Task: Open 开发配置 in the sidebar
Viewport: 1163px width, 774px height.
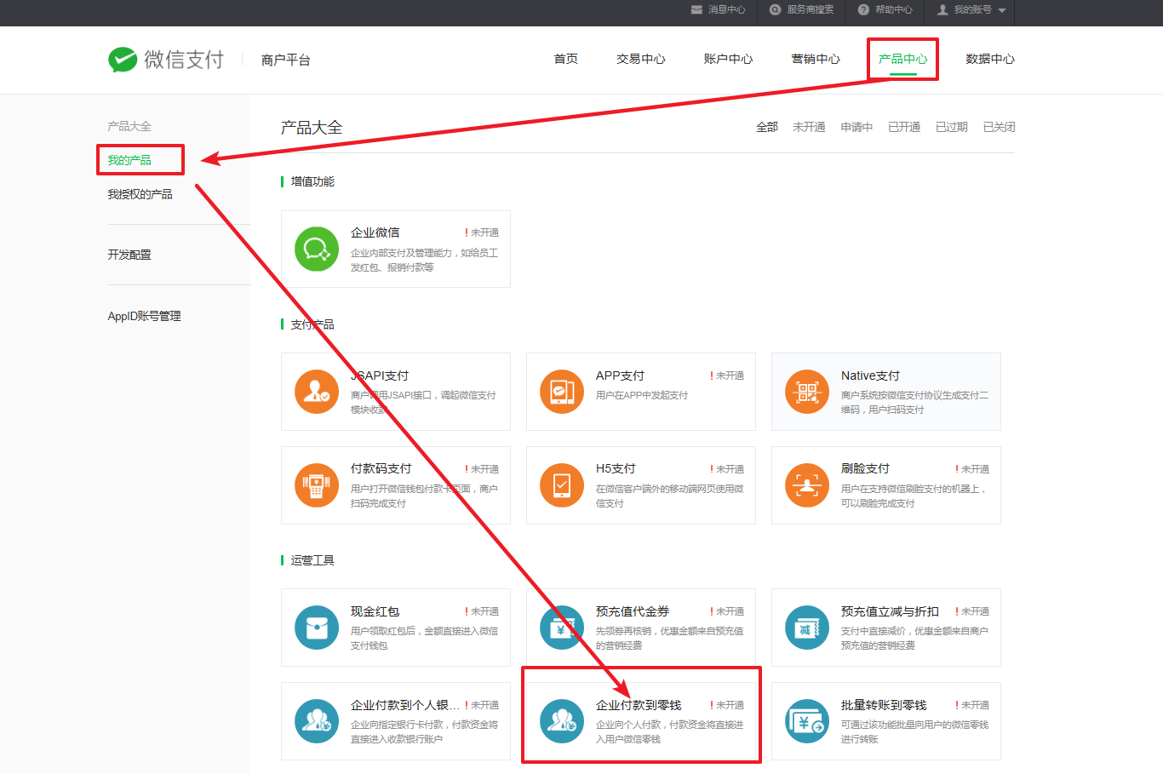Action: 129,255
